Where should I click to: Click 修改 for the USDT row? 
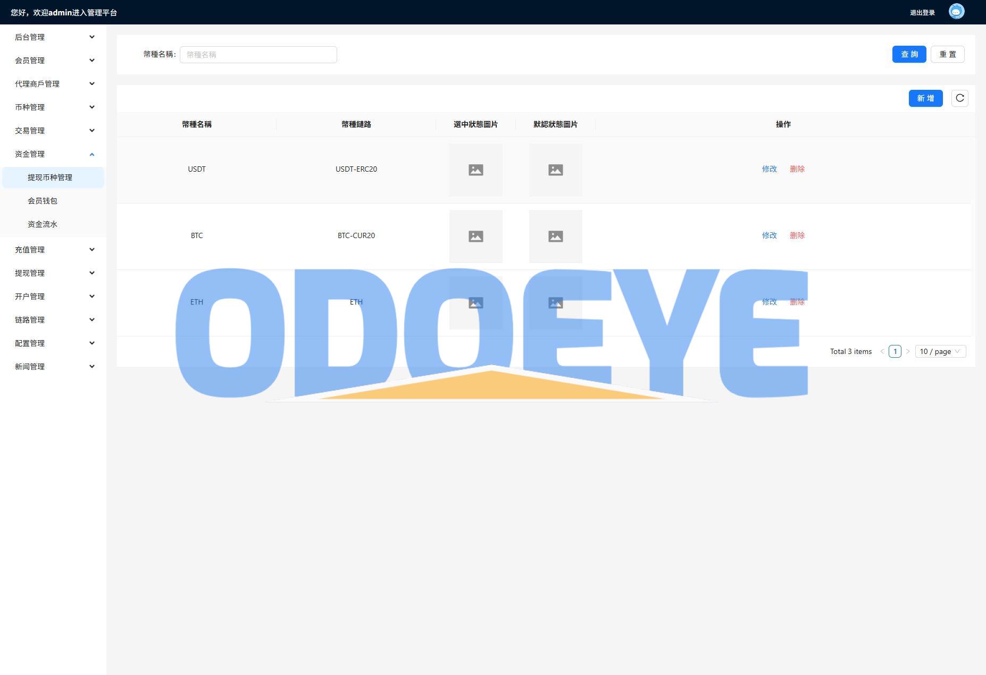click(x=769, y=169)
